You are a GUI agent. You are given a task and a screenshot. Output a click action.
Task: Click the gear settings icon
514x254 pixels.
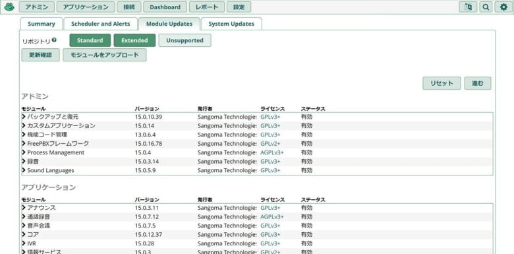[x=504, y=7]
